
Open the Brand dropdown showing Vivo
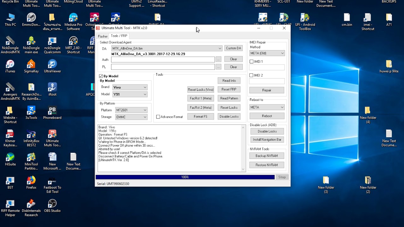click(x=130, y=87)
